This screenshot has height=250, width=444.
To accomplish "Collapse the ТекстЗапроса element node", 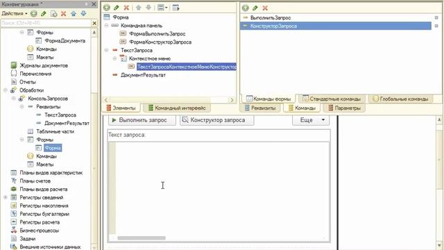I will pos(106,50).
